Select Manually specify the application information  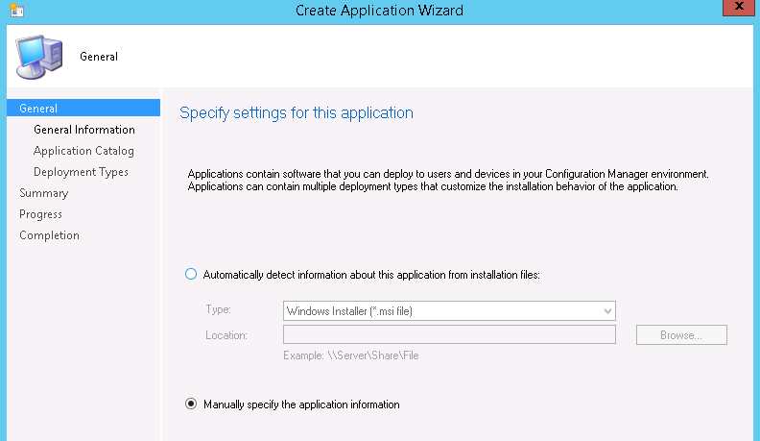[190, 404]
